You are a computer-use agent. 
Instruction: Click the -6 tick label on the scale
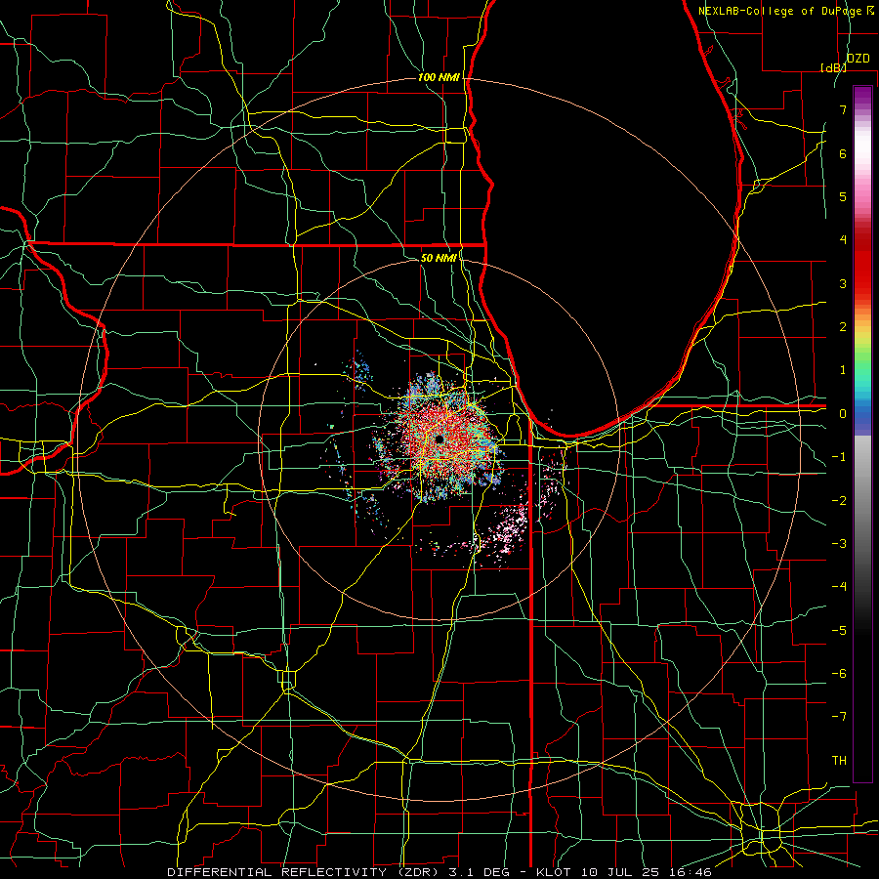point(839,673)
